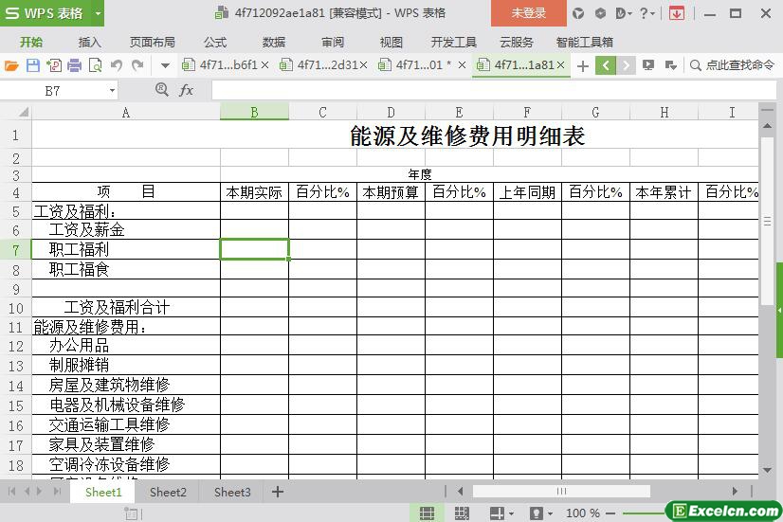Image resolution: width=783 pixels, height=522 pixels.
Task: Jump to the last sheet navigation arrow
Action: point(57,492)
